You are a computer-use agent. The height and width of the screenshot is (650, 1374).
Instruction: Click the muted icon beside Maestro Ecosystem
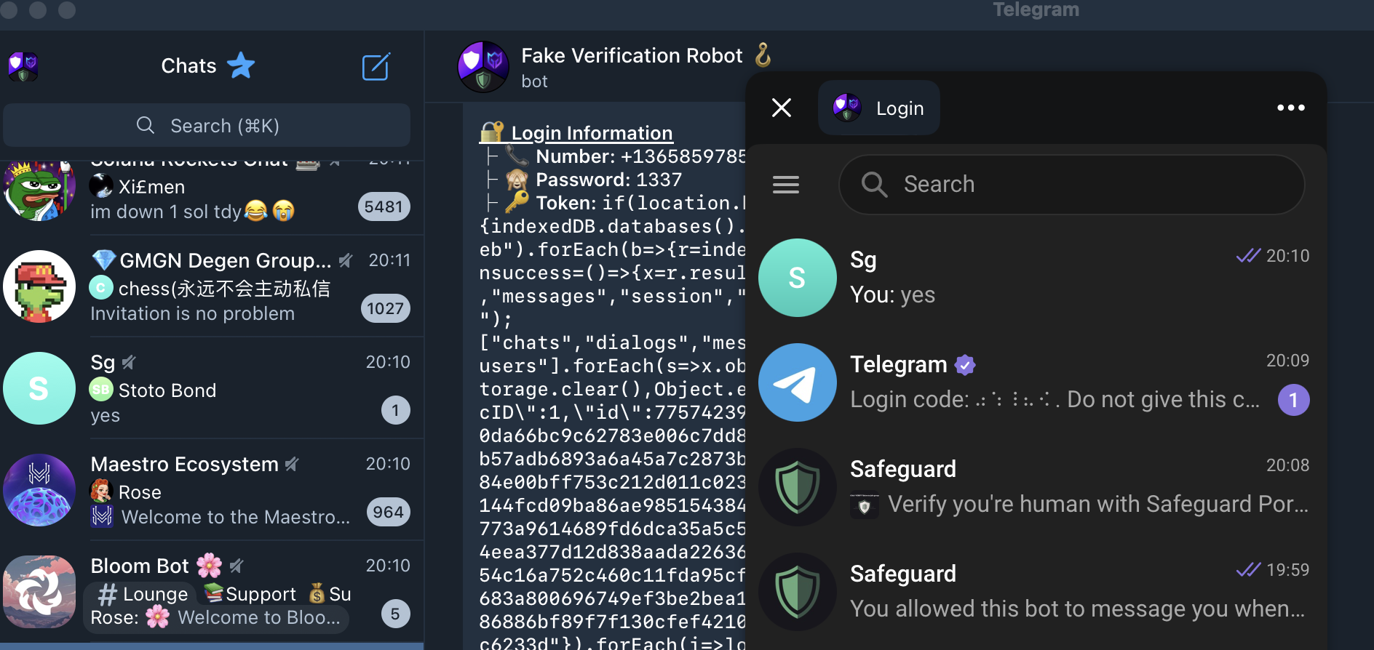292,464
